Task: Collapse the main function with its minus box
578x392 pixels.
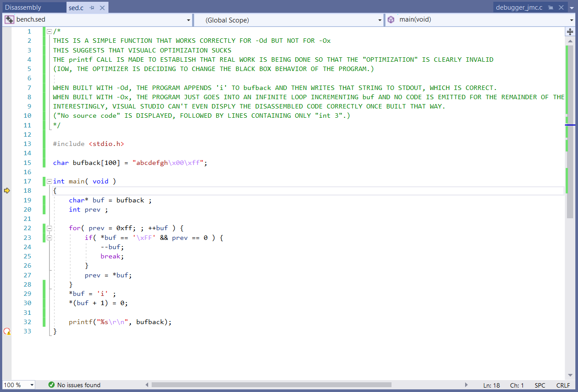Action: coord(49,181)
